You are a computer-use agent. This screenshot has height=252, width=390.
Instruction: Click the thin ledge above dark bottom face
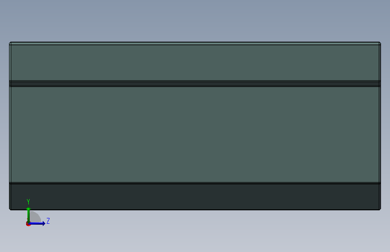coord(195,183)
